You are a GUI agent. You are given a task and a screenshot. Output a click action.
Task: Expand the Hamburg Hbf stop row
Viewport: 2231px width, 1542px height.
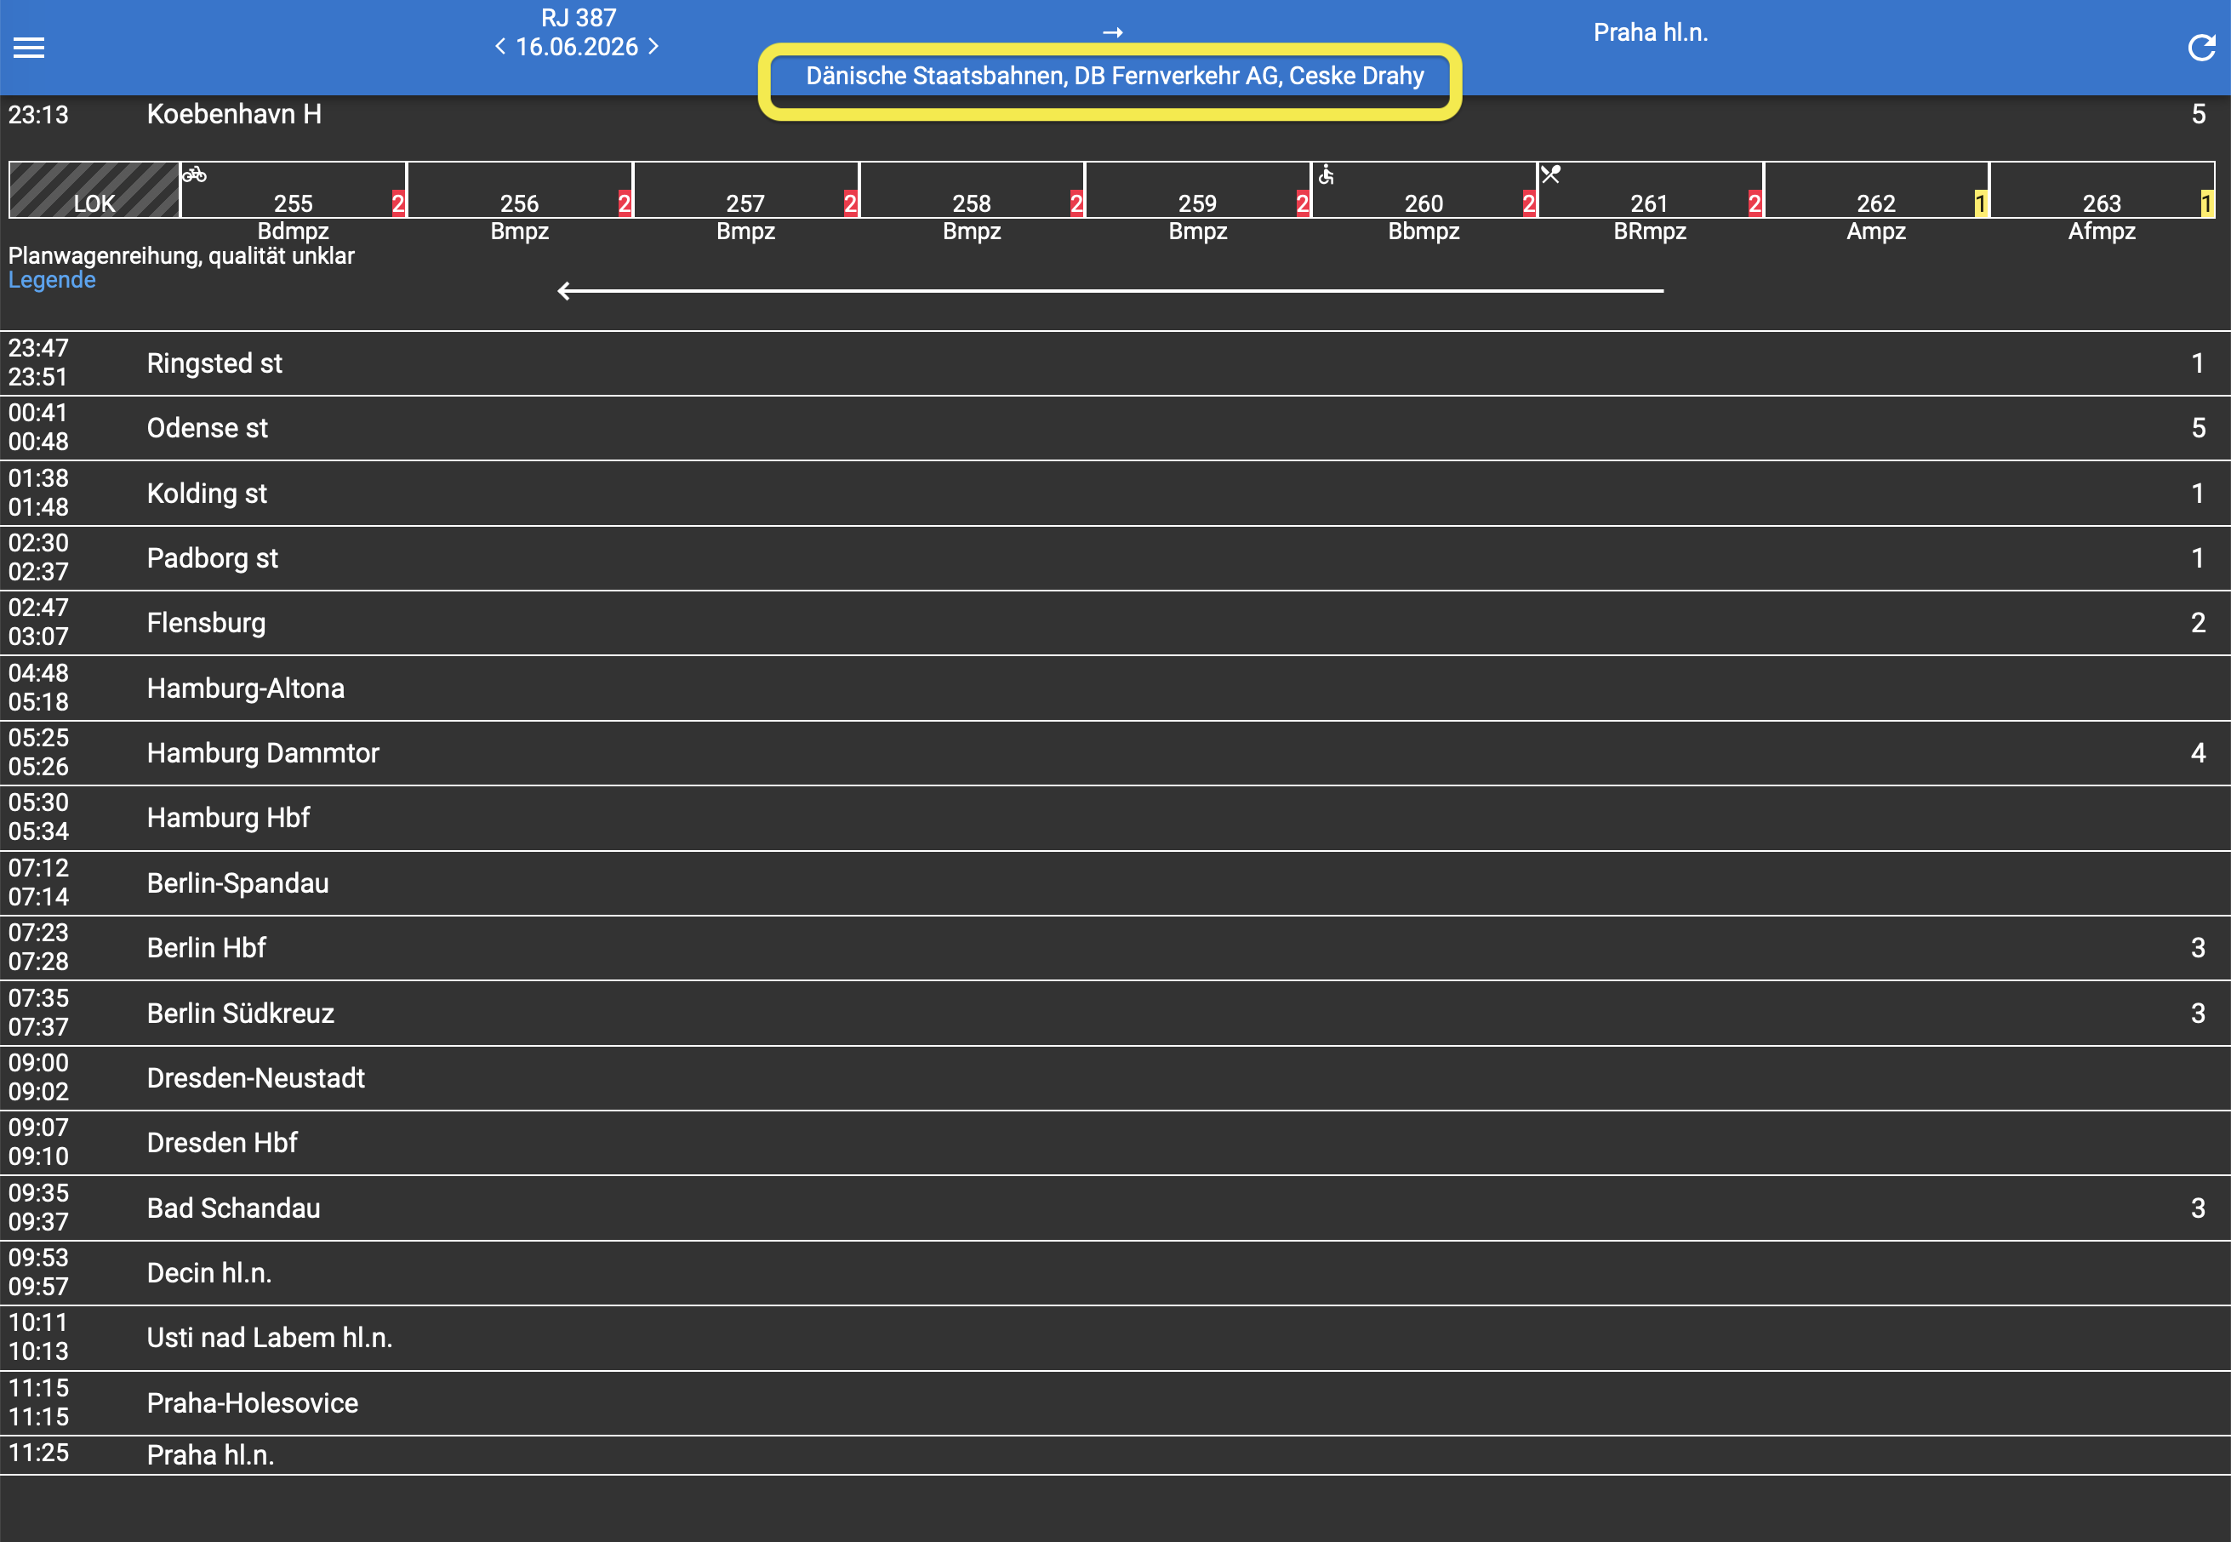[228, 817]
